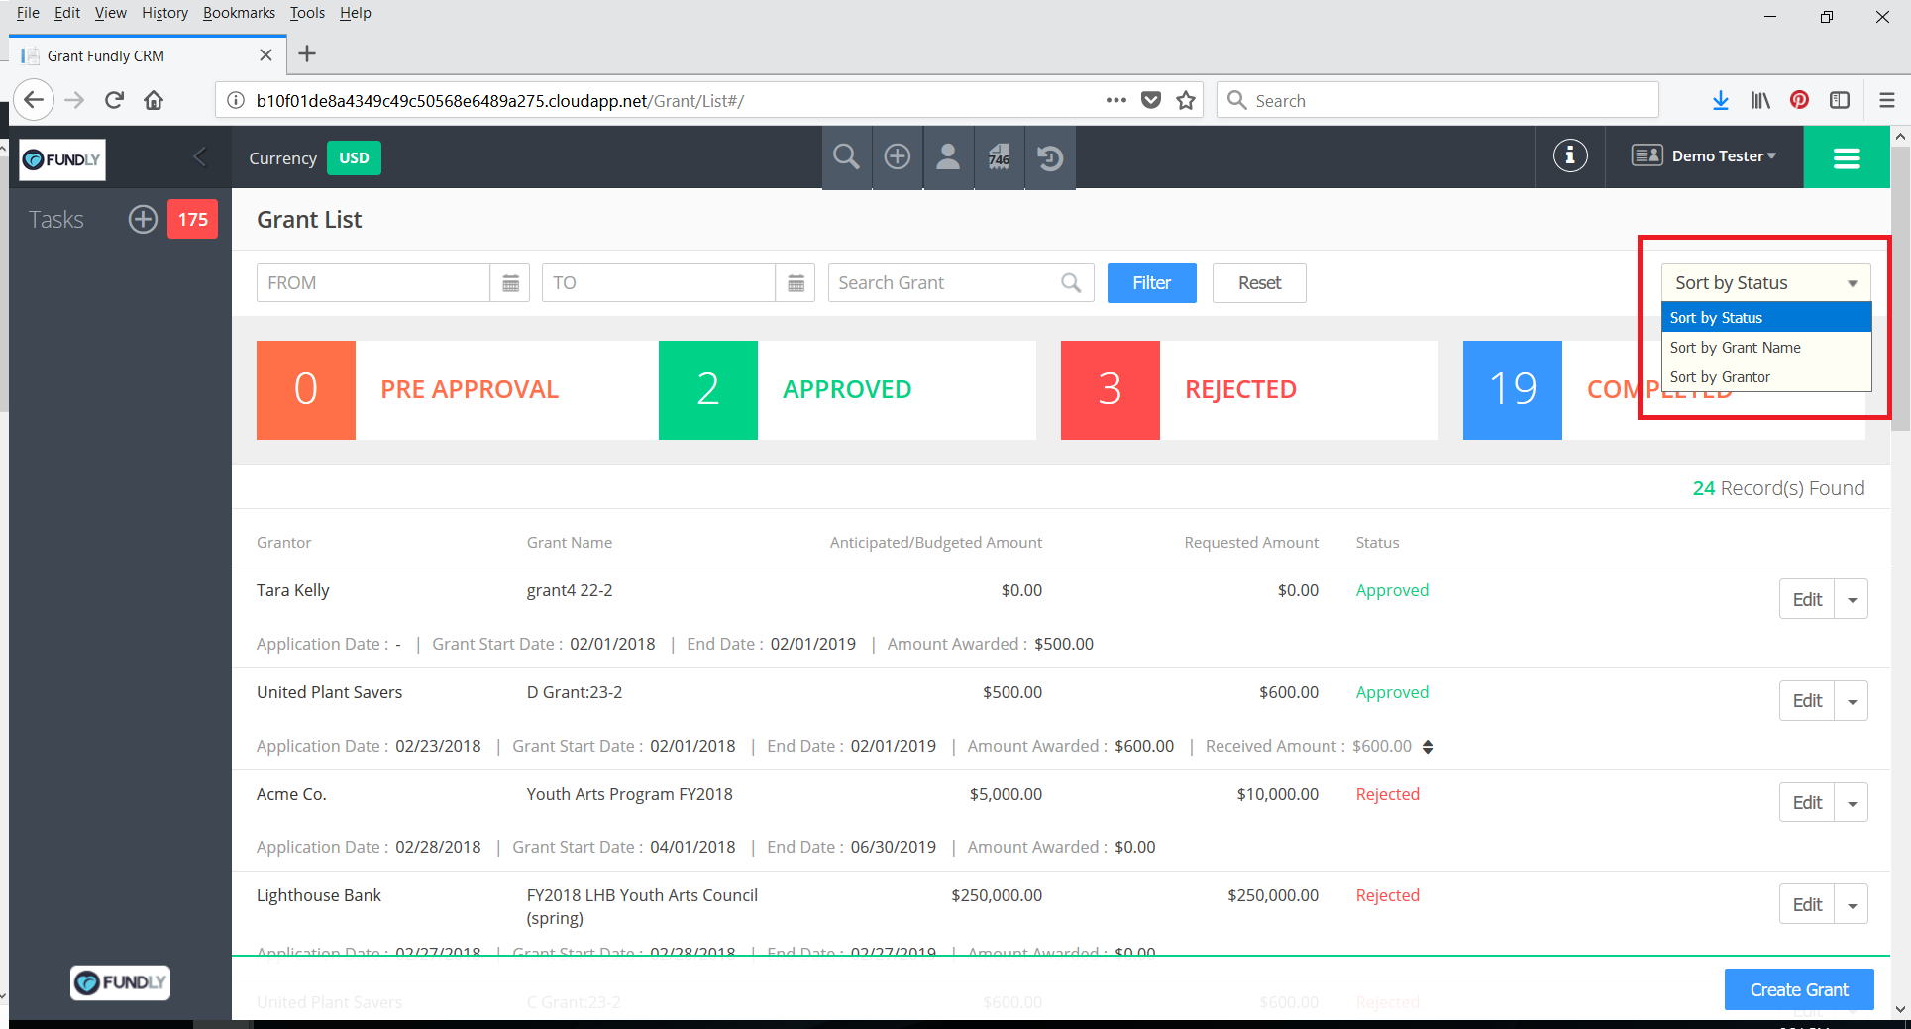Collapse the sidebar with the left chevron
The image size is (1911, 1029).
tap(200, 156)
